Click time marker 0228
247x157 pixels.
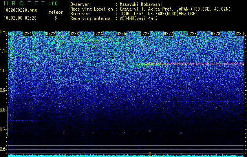(x=192, y=34)
